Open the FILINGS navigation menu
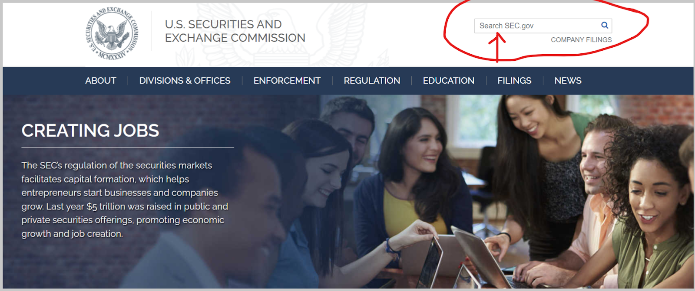Viewport: 695px width, 291px height. (514, 81)
